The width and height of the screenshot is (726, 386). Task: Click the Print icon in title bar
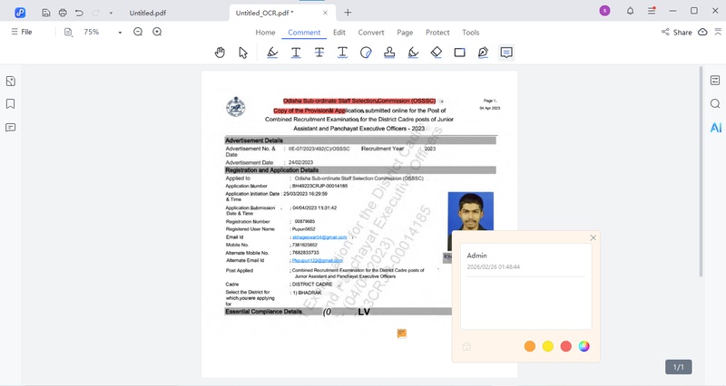point(63,13)
